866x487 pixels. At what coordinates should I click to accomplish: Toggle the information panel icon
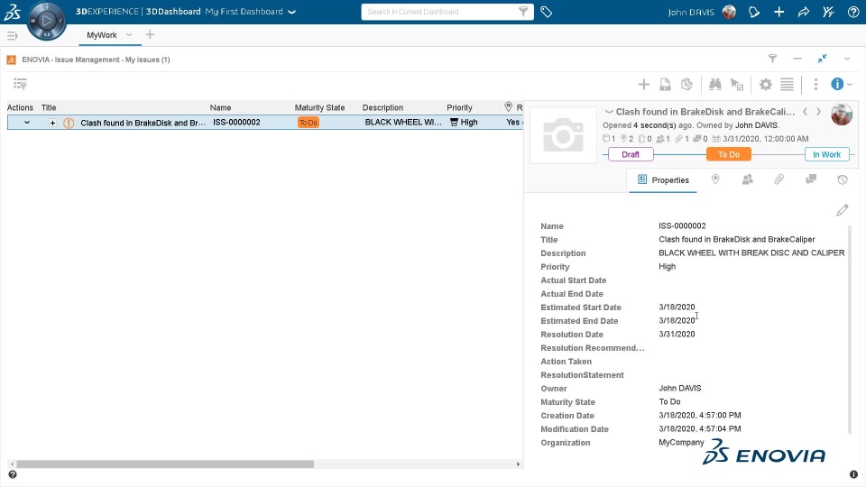(837, 84)
